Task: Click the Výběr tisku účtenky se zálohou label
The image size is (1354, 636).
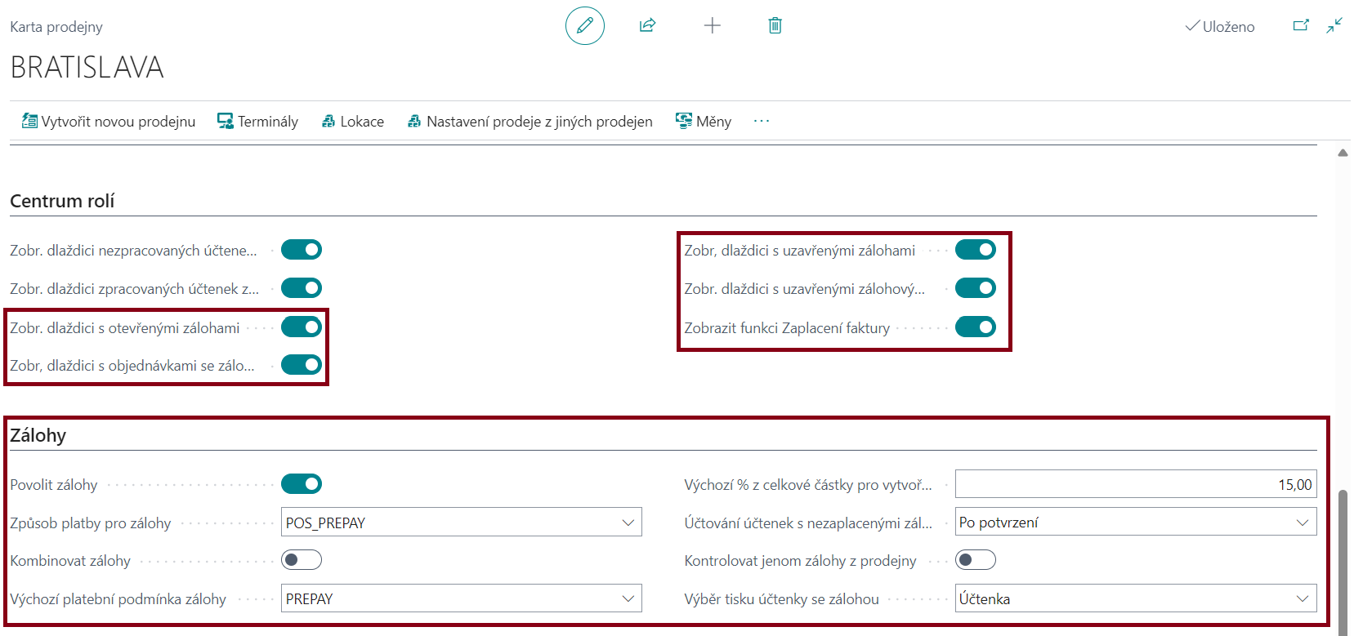Action: 781,599
